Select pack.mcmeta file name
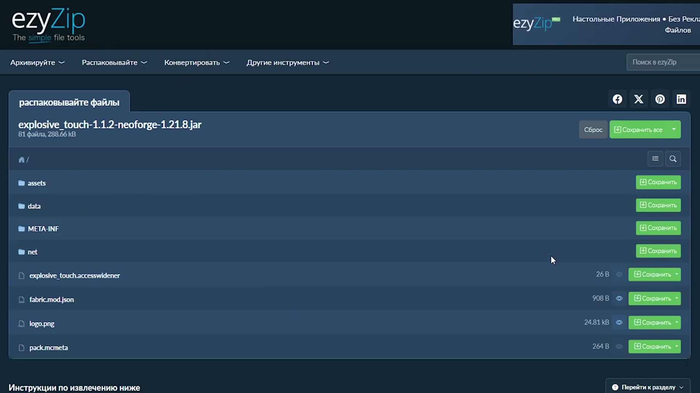 (x=48, y=348)
